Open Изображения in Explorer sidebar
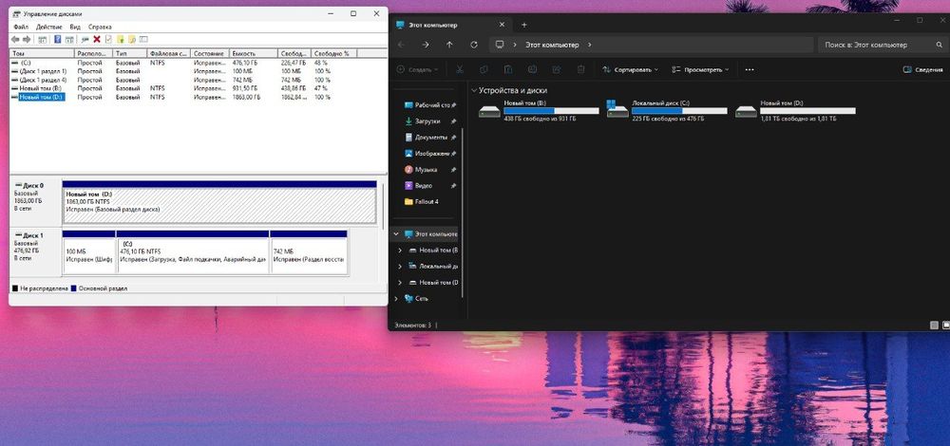Viewport: 950px width, 446px height. click(429, 154)
